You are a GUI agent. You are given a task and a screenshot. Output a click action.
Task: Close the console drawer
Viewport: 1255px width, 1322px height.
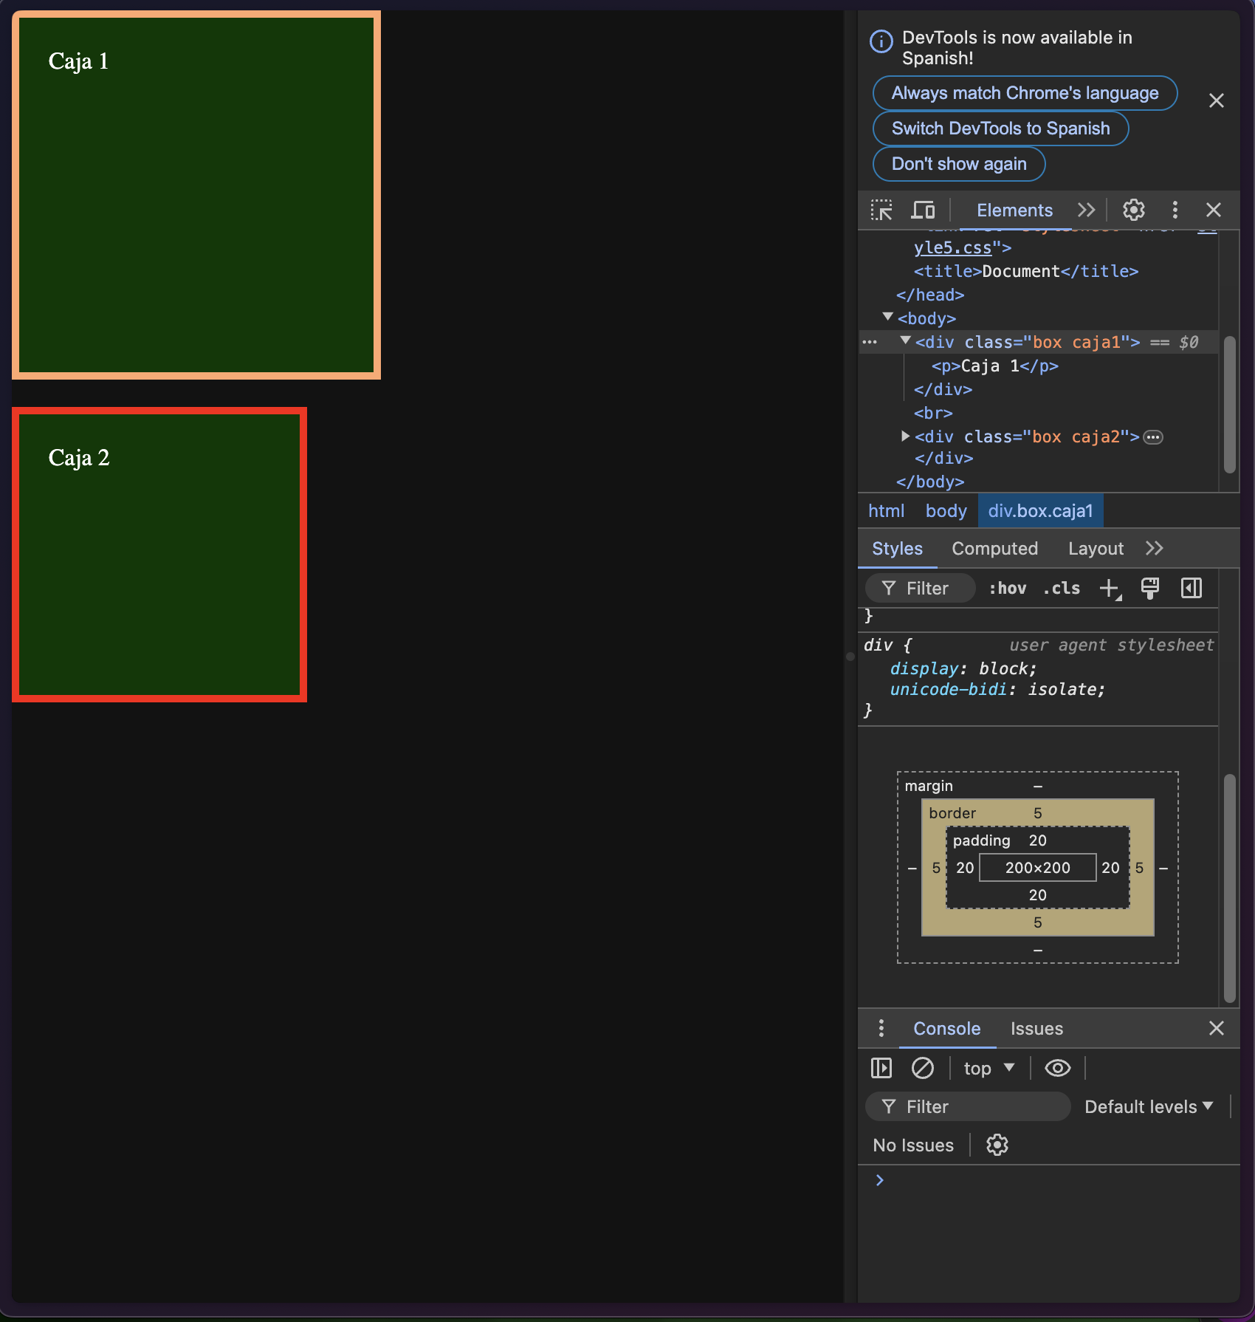point(1217,1028)
